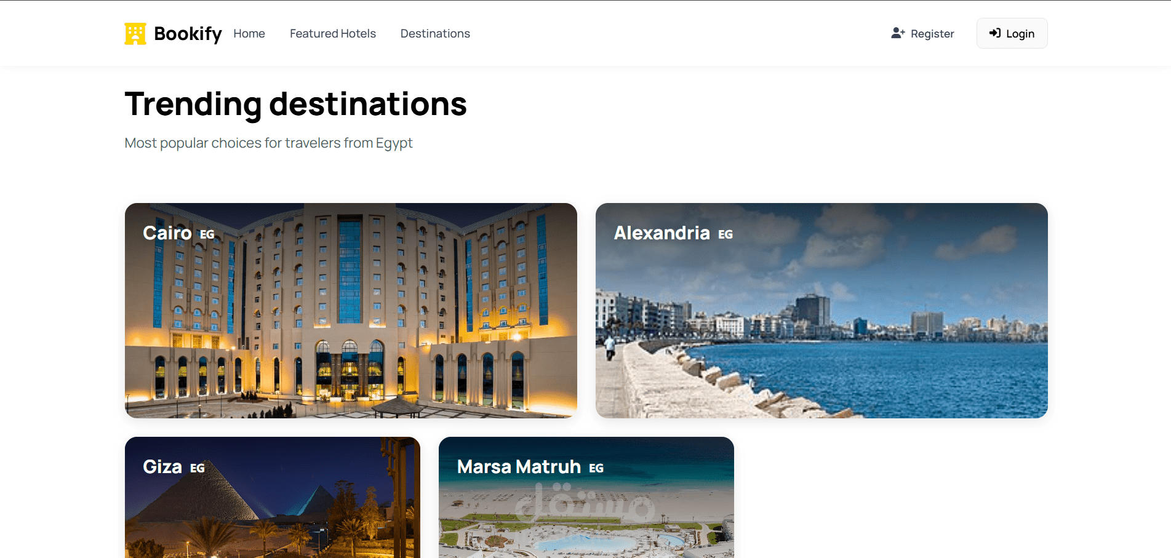Click the Bookify brand name text
This screenshot has height=558, width=1171.
(x=188, y=34)
